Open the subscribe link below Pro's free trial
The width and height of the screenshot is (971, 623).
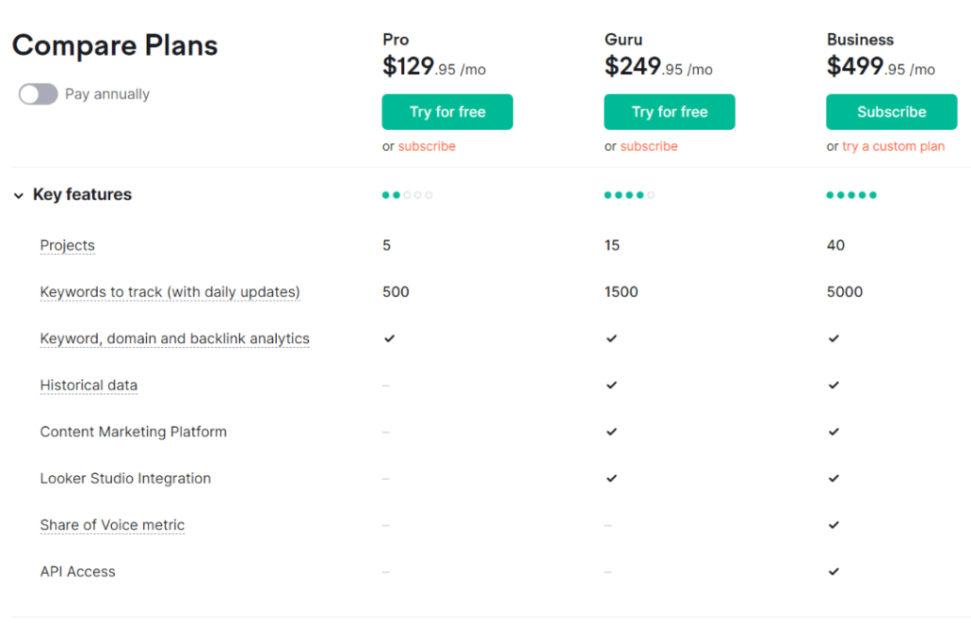point(427,146)
